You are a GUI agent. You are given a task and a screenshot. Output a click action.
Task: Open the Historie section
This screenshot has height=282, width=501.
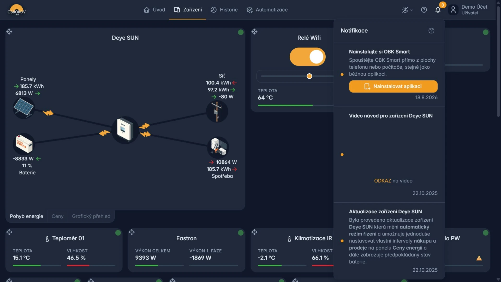(x=224, y=10)
